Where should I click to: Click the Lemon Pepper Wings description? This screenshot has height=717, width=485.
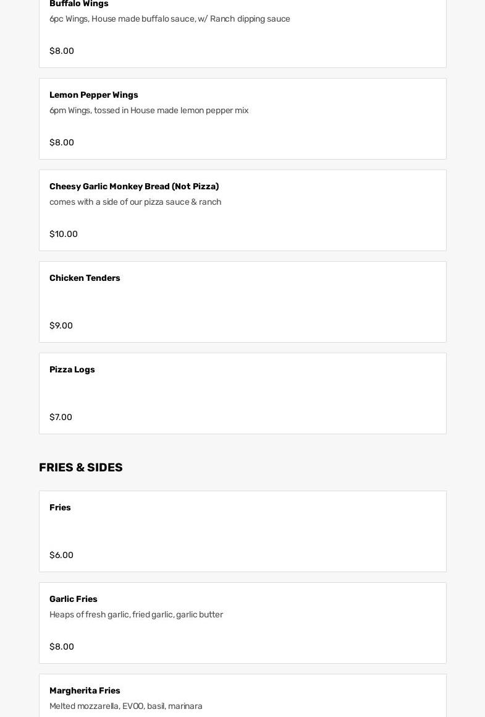pos(149,110)
